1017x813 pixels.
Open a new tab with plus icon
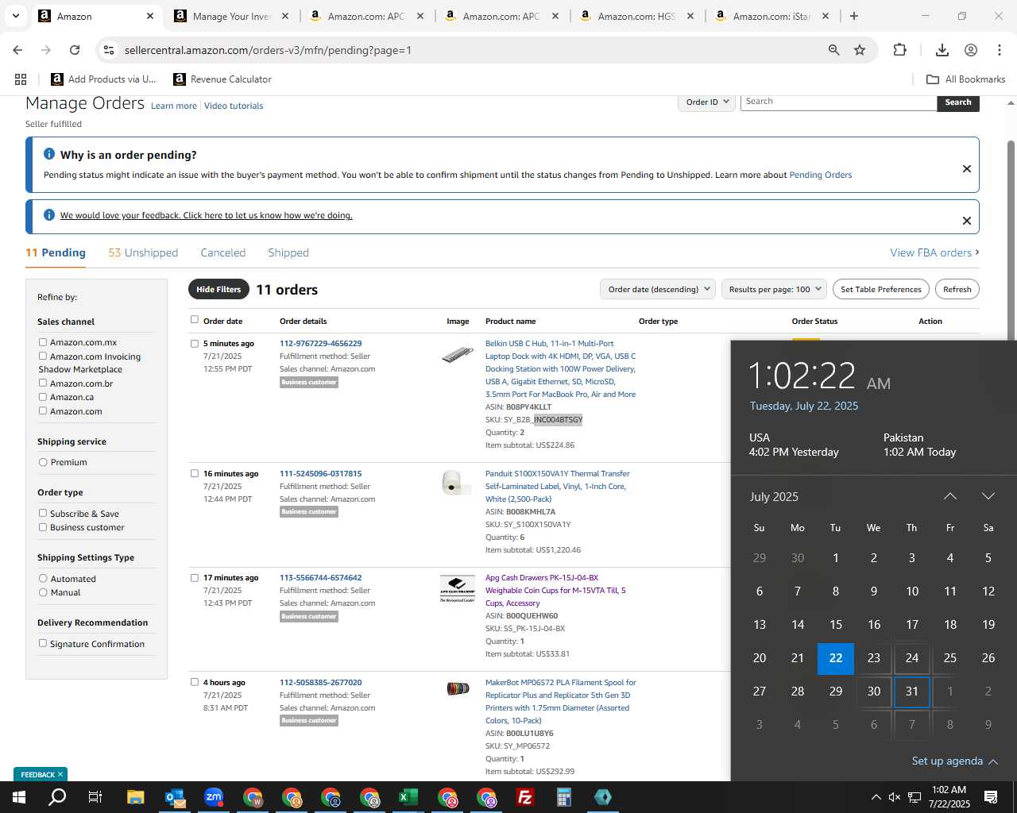854,16
